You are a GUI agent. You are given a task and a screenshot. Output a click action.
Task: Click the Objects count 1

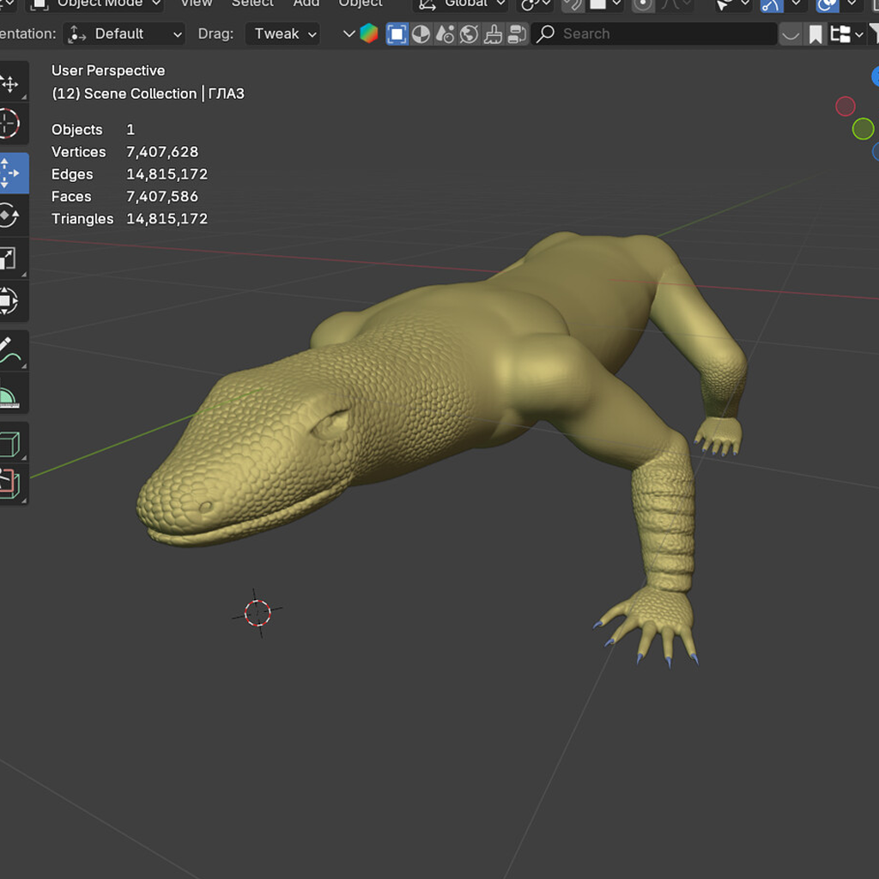point(130,130)
